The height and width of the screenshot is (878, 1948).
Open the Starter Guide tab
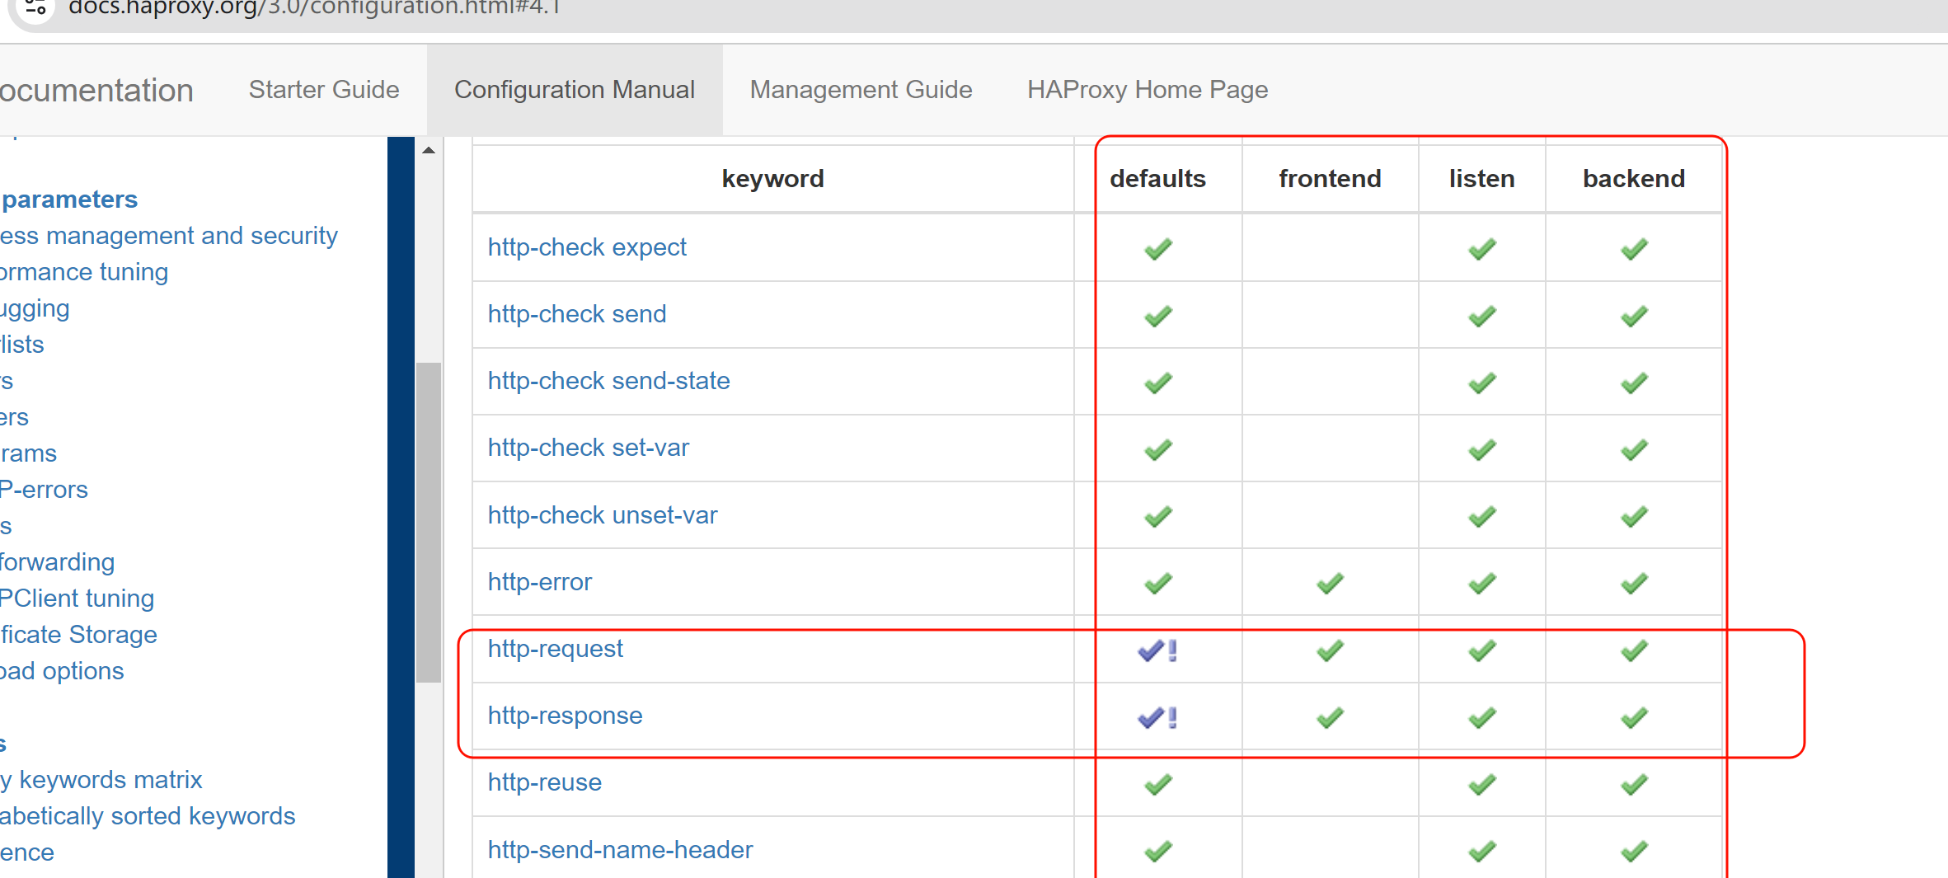(x=324, y=90)
